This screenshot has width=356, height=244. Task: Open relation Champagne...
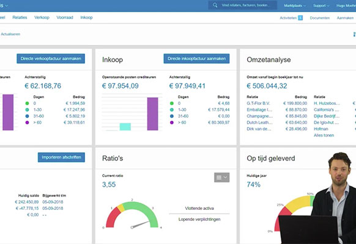tap(260, 116)
